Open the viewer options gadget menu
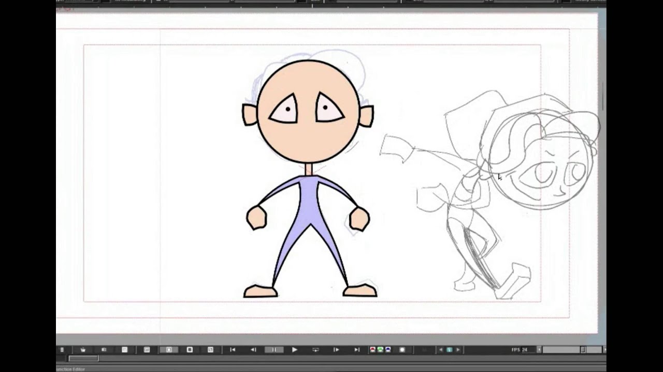The height and width of the screenshot is (372, 663). coord(62,350)
